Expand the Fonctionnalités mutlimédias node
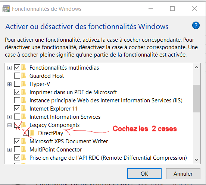Image resolution: width=206 pixels, height=185 pixels. (x=9, y=68)
